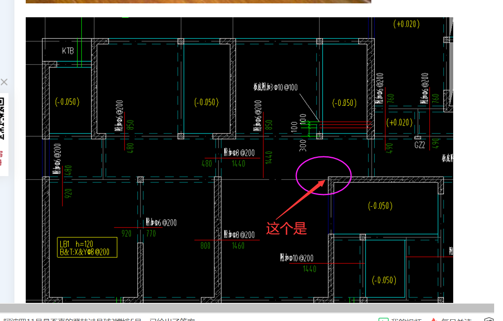Screen dimensions: 503x321
Task: Click the (+0.028) elevation label
Action: 406,24
